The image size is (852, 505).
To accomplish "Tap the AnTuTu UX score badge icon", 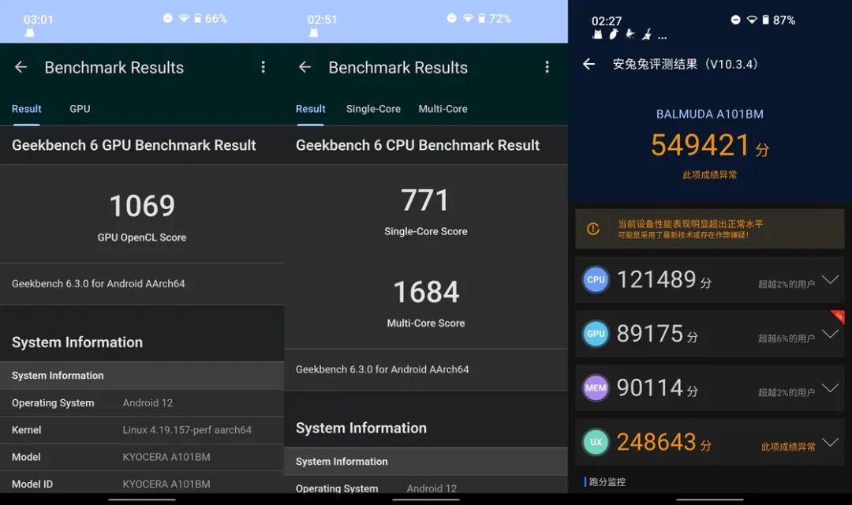I will (x=596, y=442).
